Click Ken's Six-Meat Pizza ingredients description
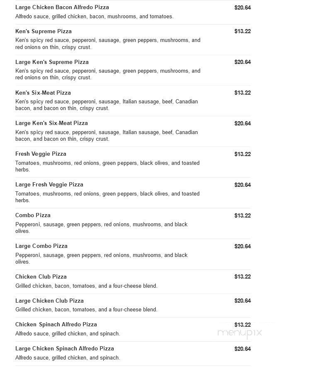The width and height of the screenshot is (314, 367). [106, 105]
